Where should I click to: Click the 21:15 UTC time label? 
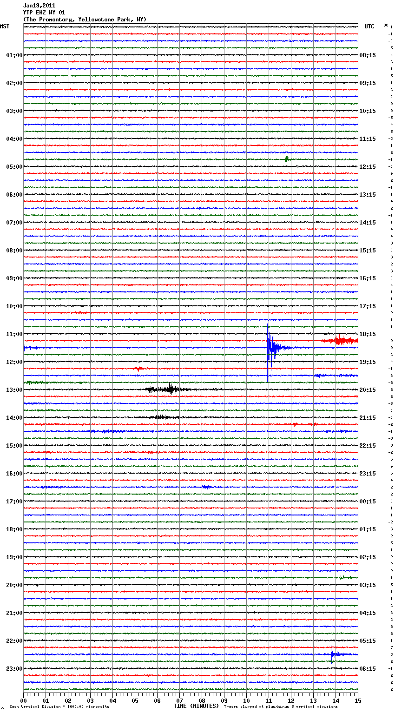[x=367, y=418]
